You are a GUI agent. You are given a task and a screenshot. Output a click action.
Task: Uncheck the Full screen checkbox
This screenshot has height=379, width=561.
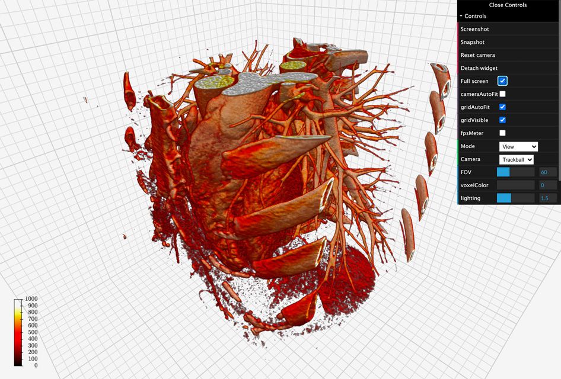[502, 81]
